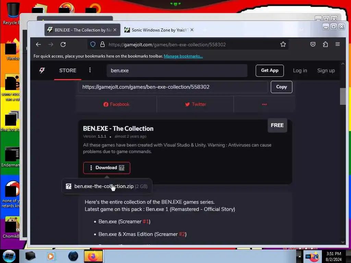This screenshot has height=263, width=351.
Task: Click the Sign up link
Action: [326, 71]
